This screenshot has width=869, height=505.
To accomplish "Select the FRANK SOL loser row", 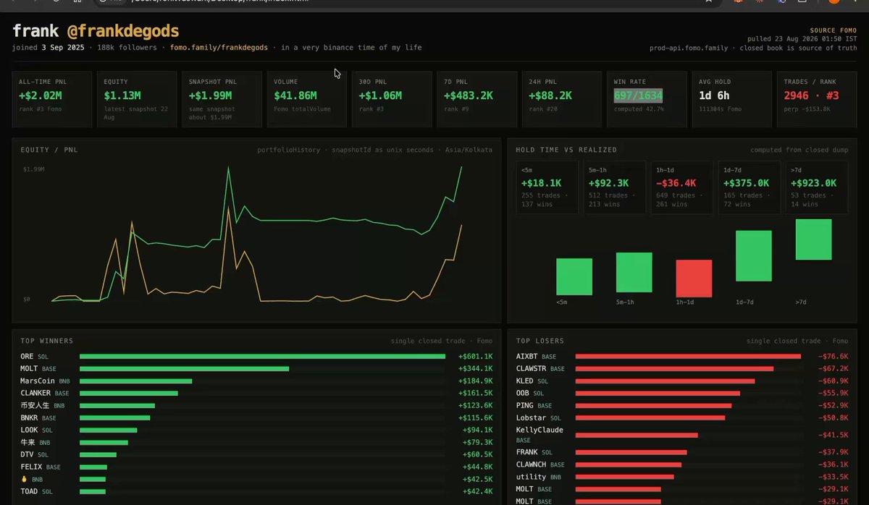I will click(x=682, y=452).
